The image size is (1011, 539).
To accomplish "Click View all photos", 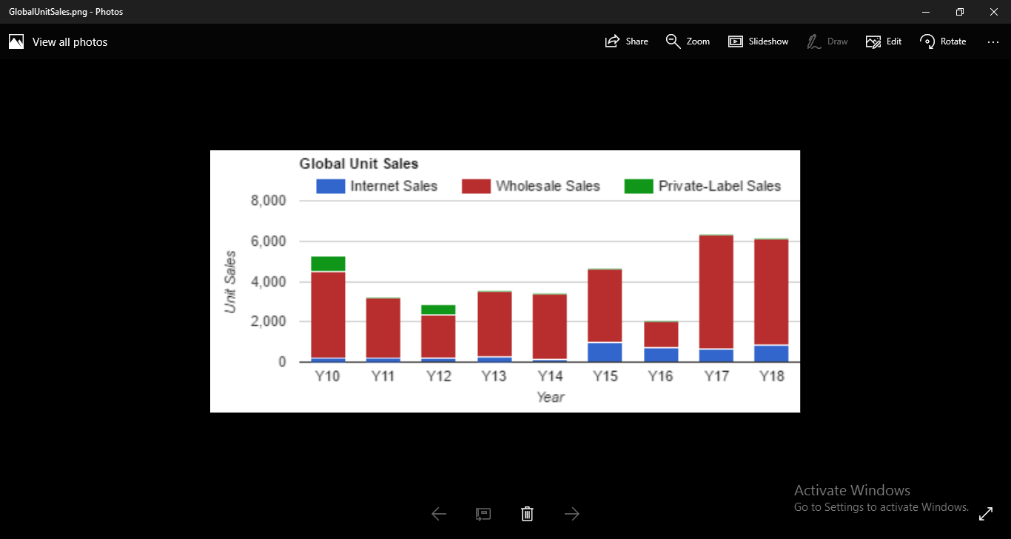I will tap(69, 41).
